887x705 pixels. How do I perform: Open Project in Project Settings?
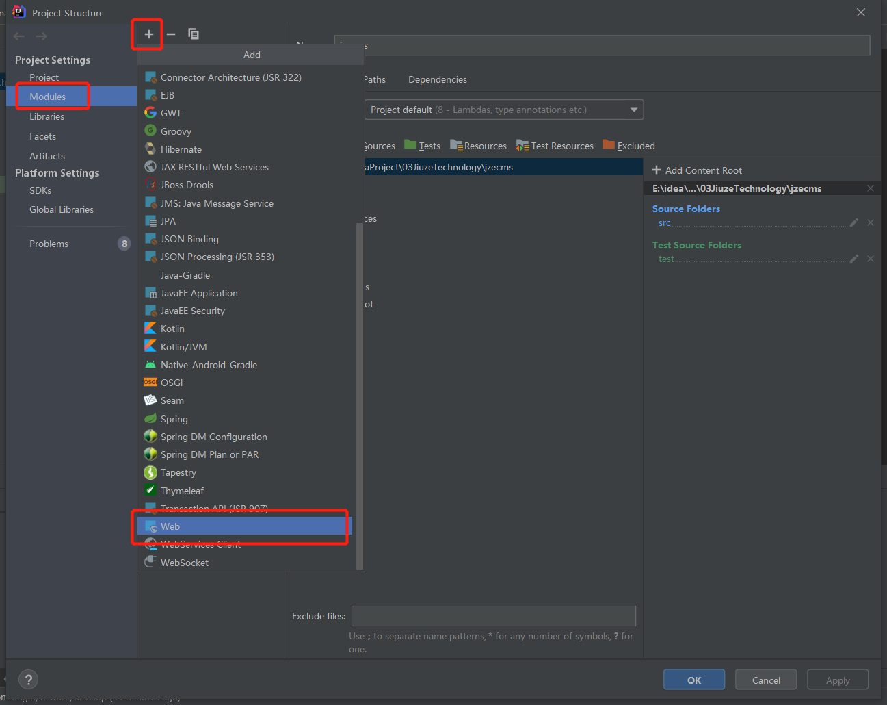pyautogui.click(x=72, y=77)
